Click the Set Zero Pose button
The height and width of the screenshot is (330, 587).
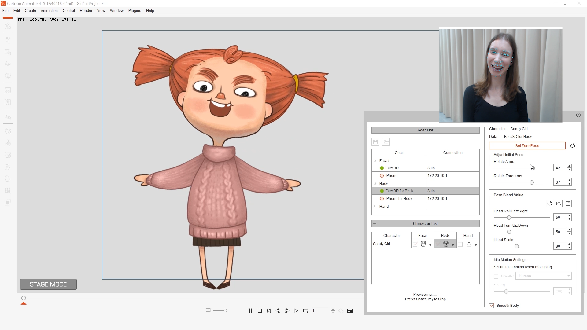pyautogui.click(x=527, y=146)
